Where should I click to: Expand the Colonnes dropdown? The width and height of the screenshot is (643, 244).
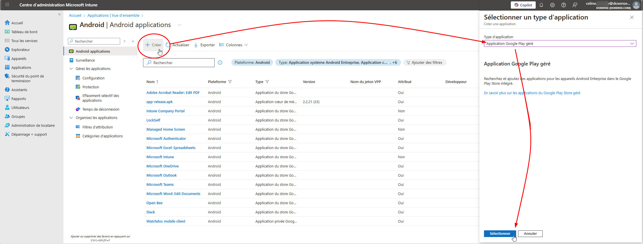(234, 45)
